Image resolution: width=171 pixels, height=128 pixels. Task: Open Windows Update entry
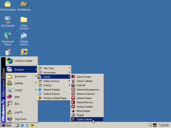tap(22, 61)
